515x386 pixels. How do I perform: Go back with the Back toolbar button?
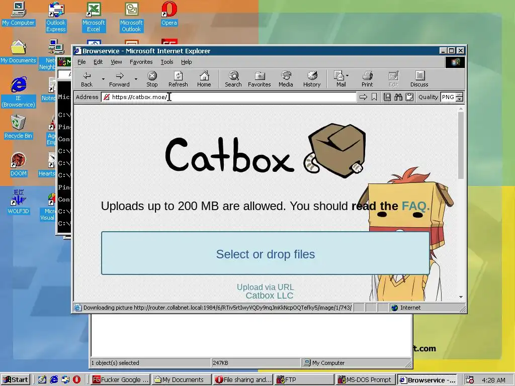point(87,79)
